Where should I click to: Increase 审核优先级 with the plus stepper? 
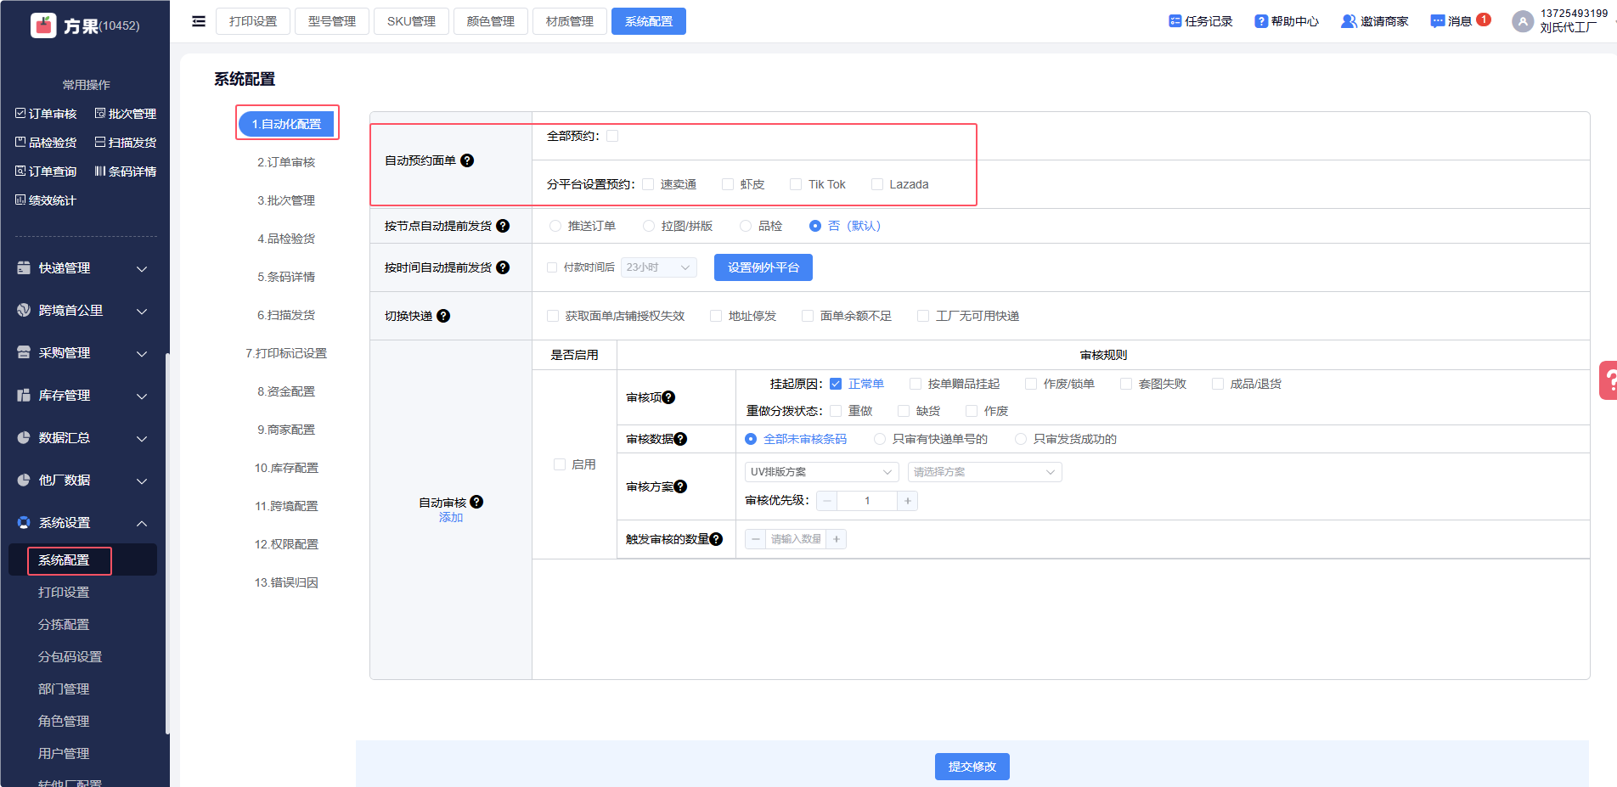pos(907,501)
